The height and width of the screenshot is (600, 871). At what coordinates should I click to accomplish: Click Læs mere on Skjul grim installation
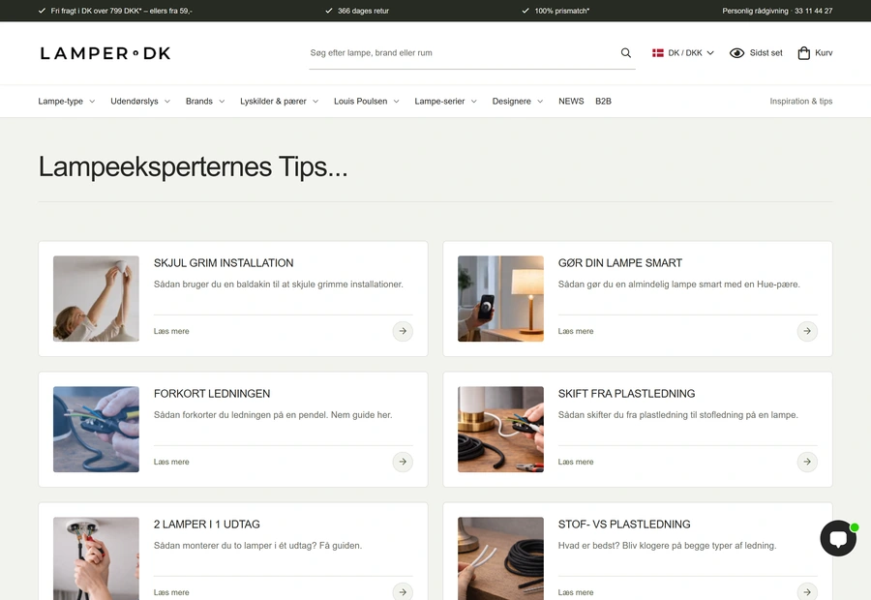[x=171, y=331]
